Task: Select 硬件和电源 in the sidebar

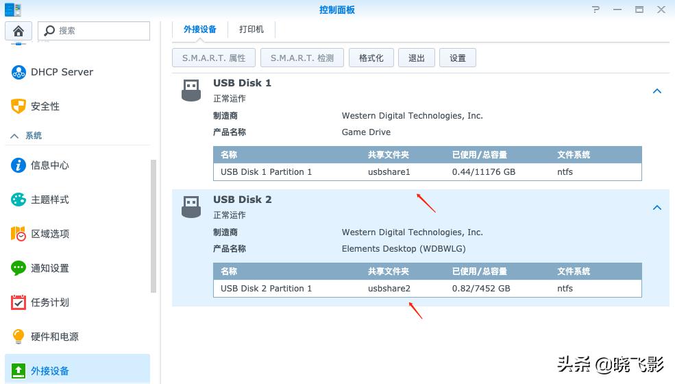Action: [77, 337]
